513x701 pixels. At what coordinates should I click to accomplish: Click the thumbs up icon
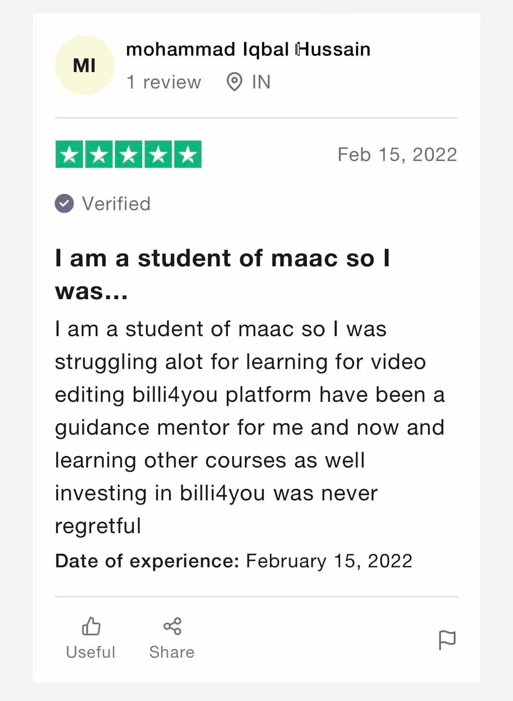[91, 626]
